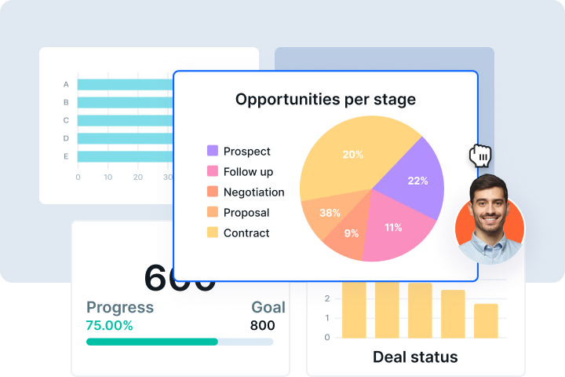565x377 pixels.
Task: Select bar E in the horizontal chart
Action: point(124,156)
